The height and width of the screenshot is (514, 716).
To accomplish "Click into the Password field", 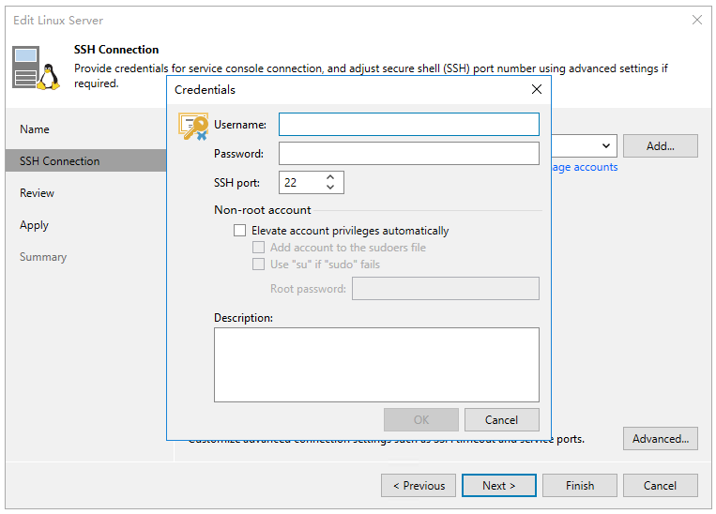I will pyautogui.click(x=408, y=154).
